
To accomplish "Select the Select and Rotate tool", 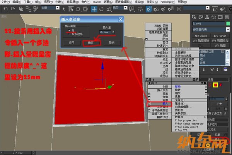I will click(101, 9).
